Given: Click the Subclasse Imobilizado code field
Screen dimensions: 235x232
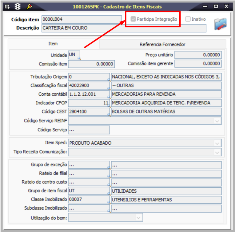Looking at the screenshot, I should [x=89, y=208].
